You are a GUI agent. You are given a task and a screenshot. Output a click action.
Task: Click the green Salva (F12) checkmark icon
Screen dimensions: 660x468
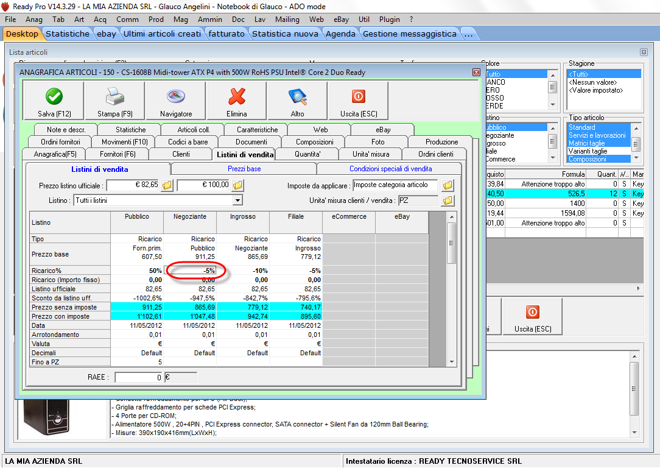(x=54, y=97)
